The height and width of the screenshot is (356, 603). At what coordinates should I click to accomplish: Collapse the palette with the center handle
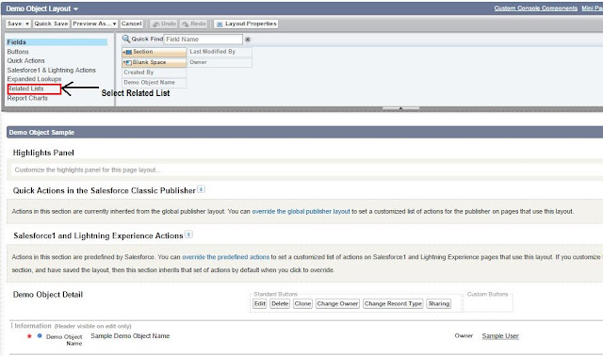pos(400,108)
